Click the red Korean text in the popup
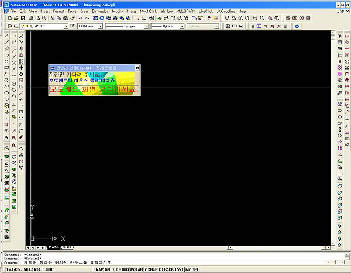This screenshot has height=273, width=351. pyautogui.click(x=94, y=89)
